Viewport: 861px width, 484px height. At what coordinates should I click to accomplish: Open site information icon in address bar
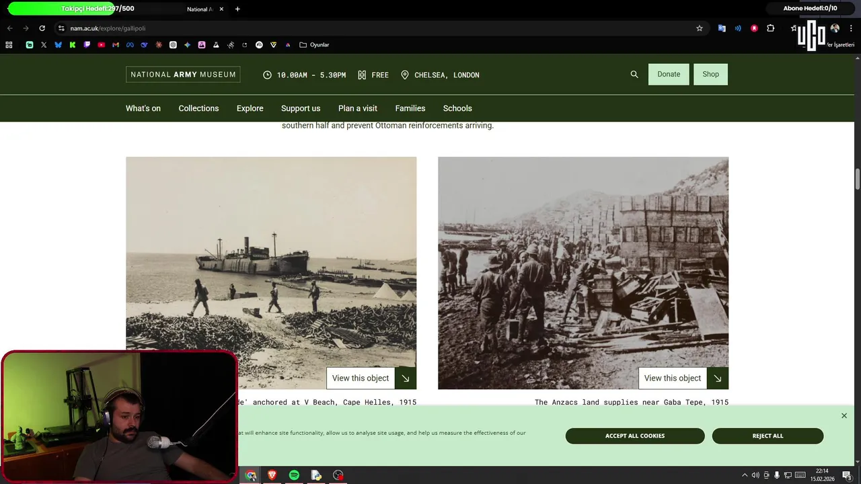tap(61, 28)
